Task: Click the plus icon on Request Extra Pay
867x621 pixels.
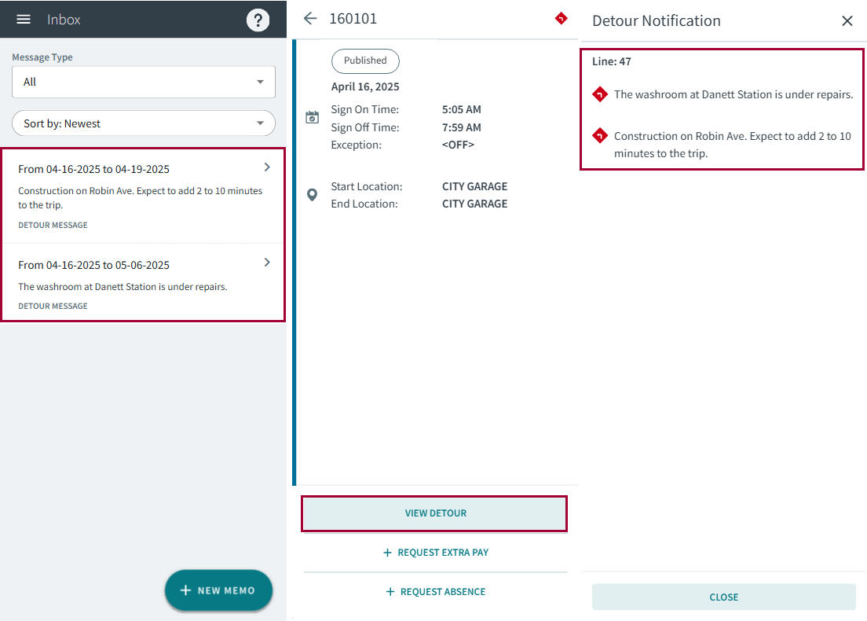Action: pyautogui.click(x=386, y=553)
